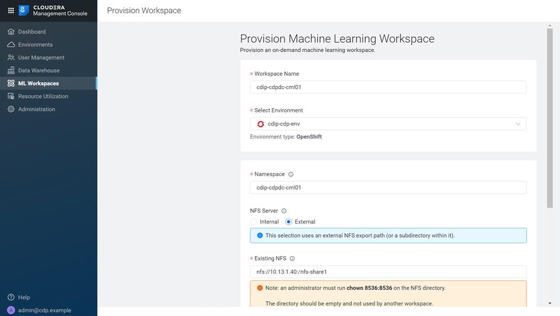Select the External NFS server option

coord(289,222)
